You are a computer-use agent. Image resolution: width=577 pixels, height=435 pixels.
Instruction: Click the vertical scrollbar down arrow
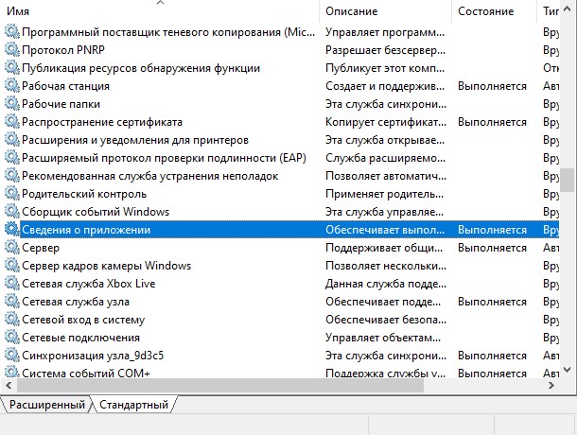tap(567, 369)
